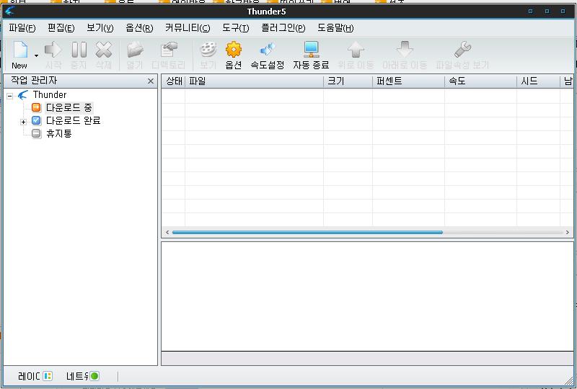
Task: Open the 옵션(R) menu
Action: coord(139,28)
